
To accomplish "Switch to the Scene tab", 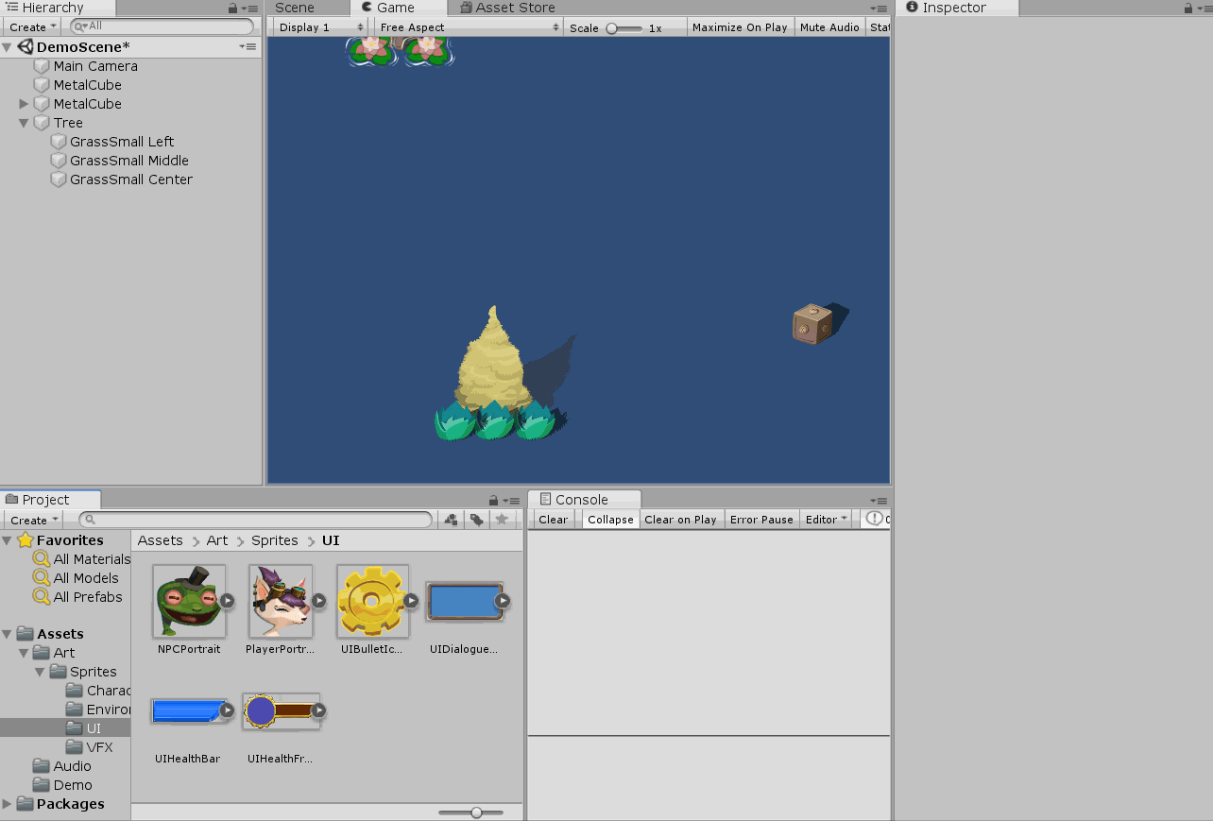I will 295,8.
